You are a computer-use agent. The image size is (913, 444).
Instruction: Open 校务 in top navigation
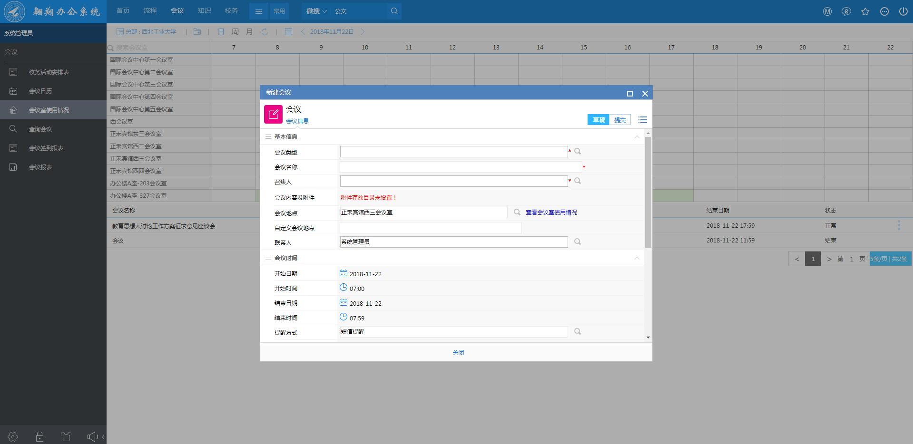click(x=231, y=10)
